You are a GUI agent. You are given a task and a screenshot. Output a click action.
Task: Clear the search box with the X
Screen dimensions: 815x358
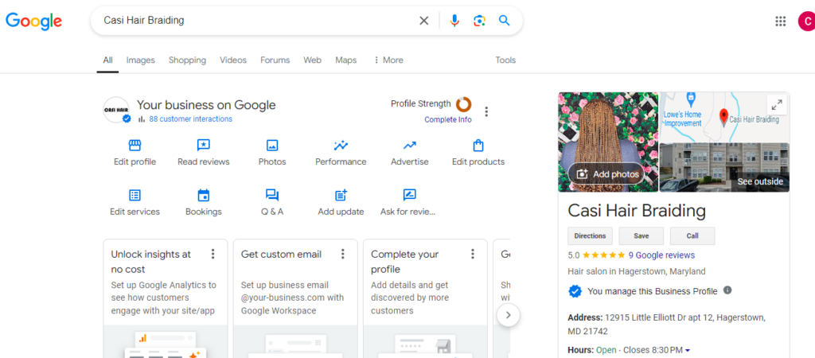[424, 21]
